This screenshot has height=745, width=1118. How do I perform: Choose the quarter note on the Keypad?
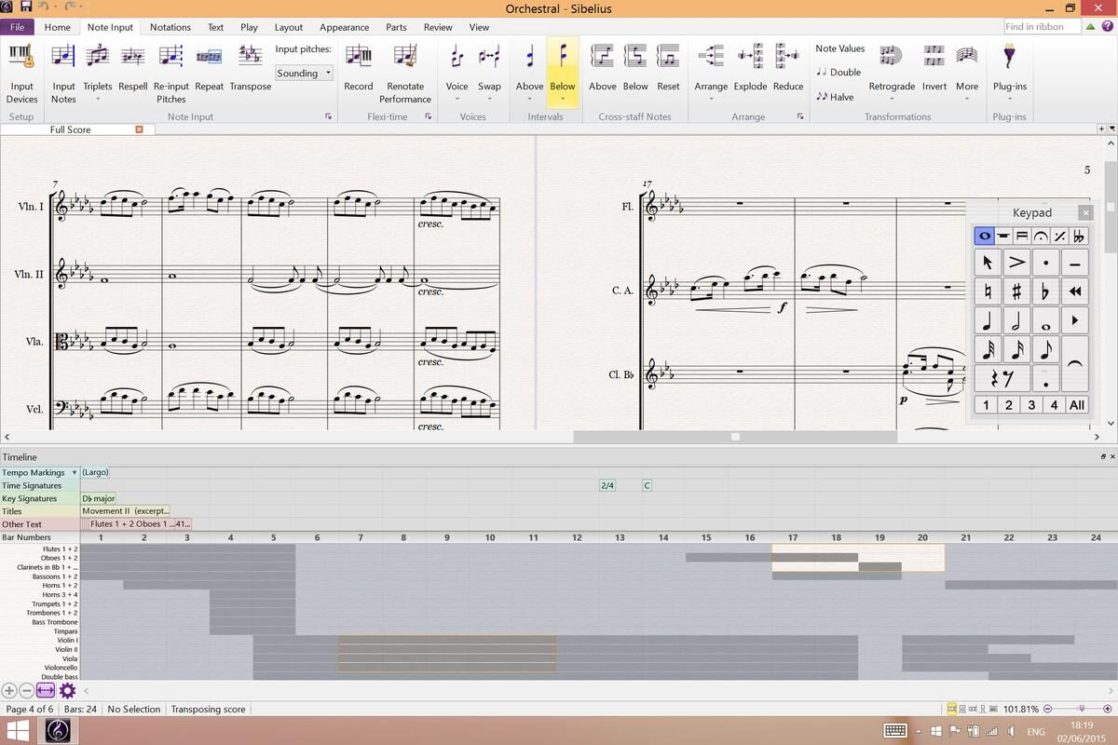point(987,321)
